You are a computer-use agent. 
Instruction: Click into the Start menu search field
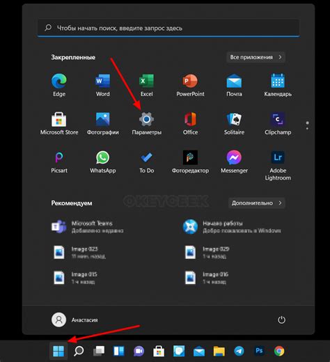point(168,28)
